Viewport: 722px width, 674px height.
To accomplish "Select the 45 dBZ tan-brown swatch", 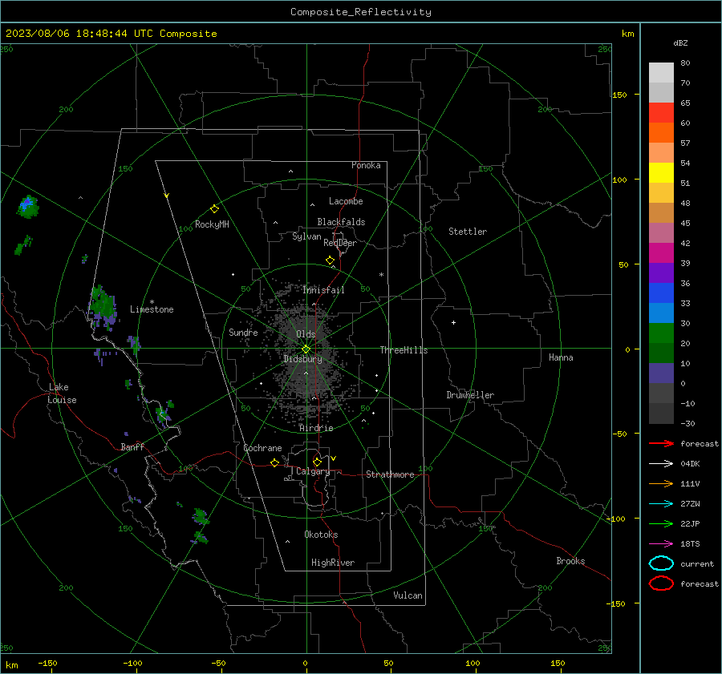I will (x=661, y=212).
